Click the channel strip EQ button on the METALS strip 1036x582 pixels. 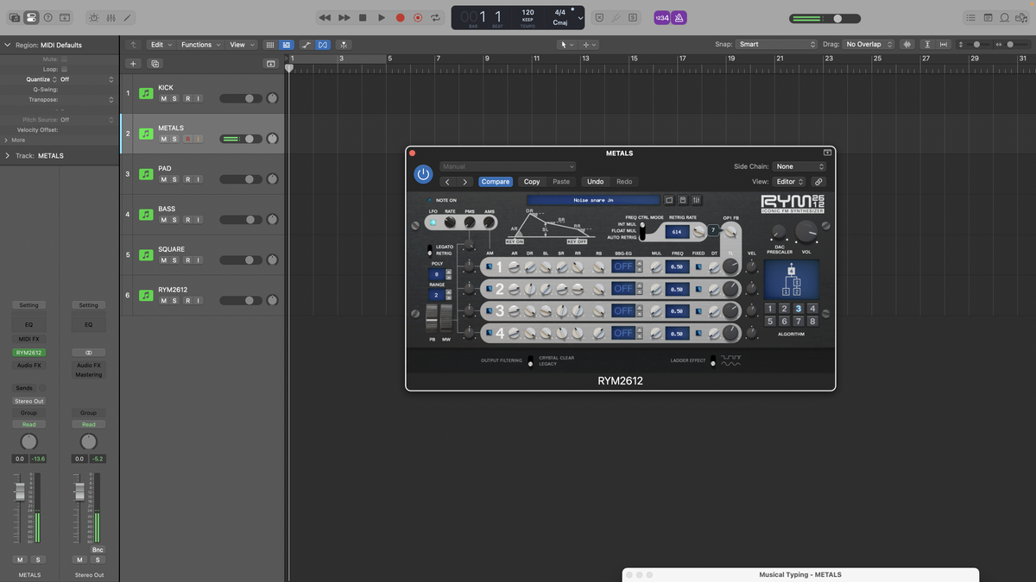click(x=28, y=325)
